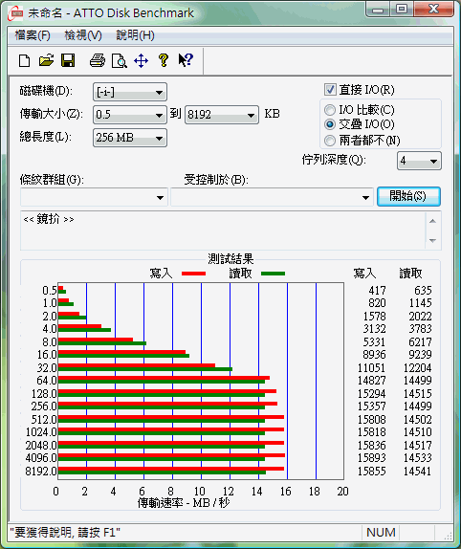Open the 佇列深度 queue depth dropdown
This screenshot has width=461, height=549.
[419, 161]
